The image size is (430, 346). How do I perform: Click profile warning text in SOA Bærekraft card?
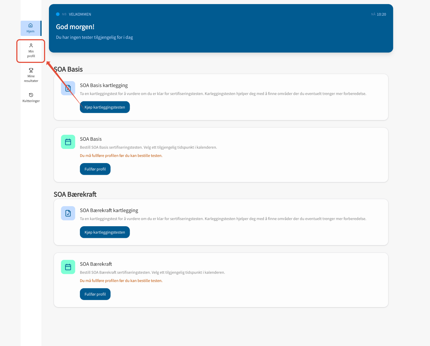pyautogui.click(x=121, y=281)
